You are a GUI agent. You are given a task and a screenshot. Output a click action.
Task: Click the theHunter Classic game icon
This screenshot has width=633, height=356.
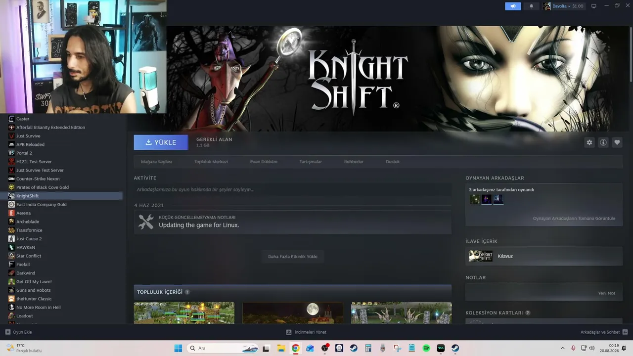11,299
